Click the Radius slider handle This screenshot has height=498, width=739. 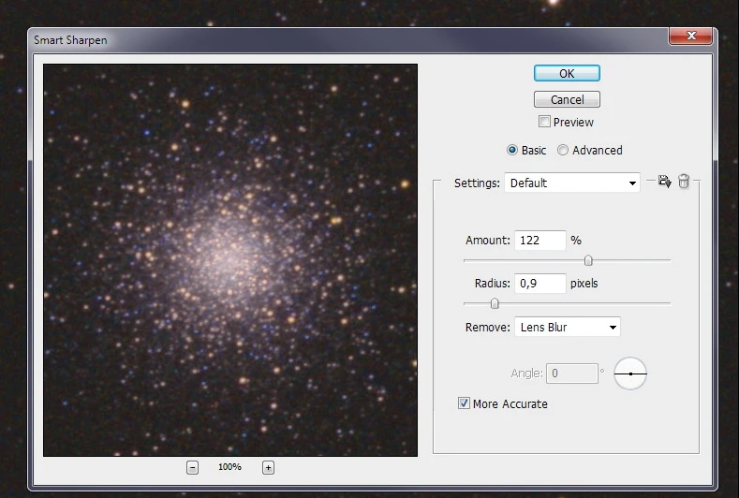495,303
